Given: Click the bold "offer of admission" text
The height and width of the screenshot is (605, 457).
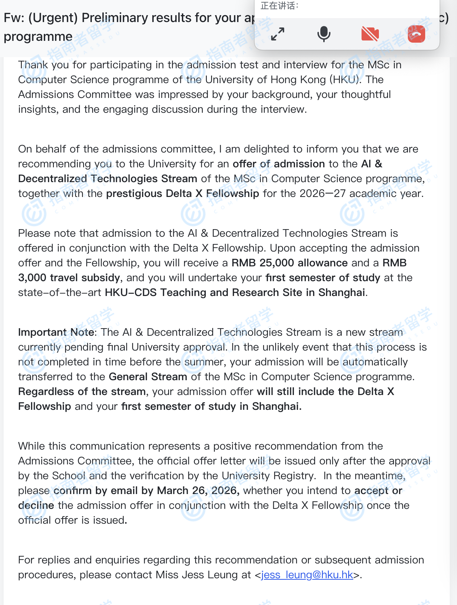Looking at the screenshot, I should point(278,164).
